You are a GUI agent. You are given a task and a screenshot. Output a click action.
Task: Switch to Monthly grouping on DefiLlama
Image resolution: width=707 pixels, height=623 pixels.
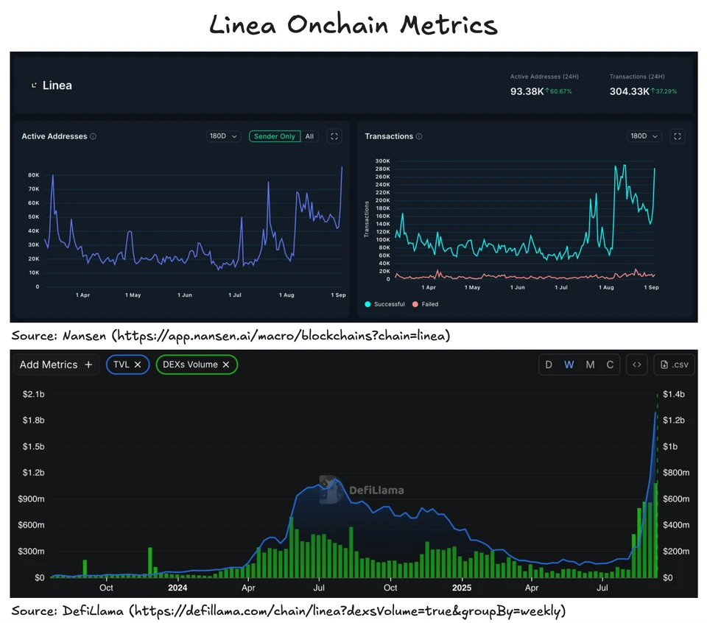(x=590, y=365)
